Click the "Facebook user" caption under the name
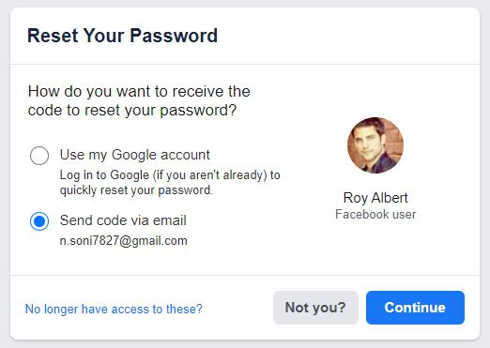 (375, 215)
